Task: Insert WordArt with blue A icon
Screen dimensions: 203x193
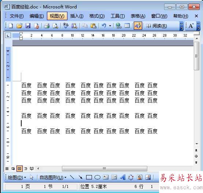Action: tap(123, 177)
